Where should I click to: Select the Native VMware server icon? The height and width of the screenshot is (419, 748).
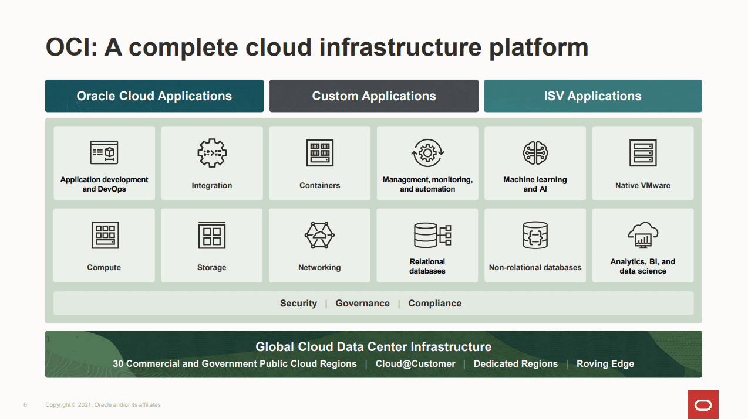[643, 153]
